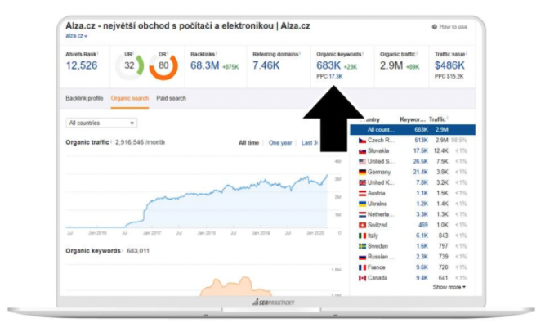This screenshot has width=545, height=323.
Task: Open the Organic keywords 683K figure
Action: pos(328,65)
